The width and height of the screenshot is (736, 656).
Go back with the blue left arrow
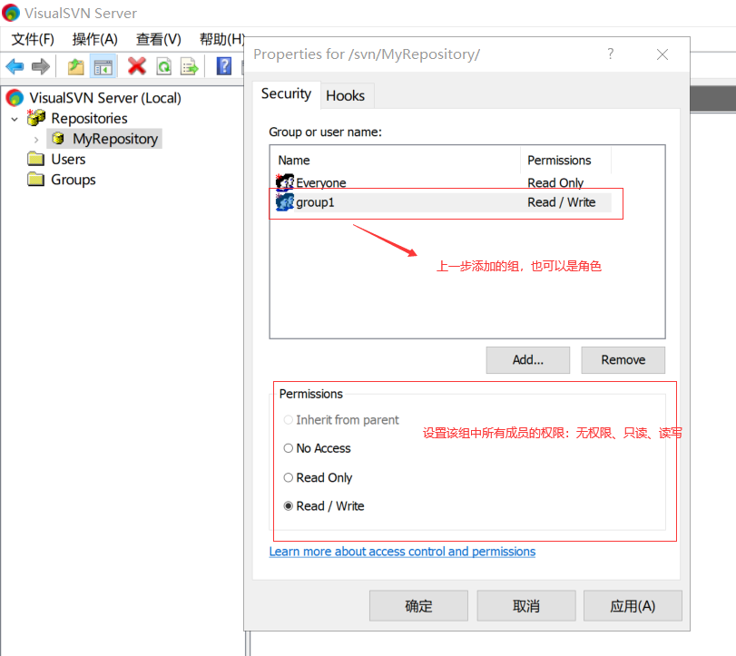coord(15,66)
